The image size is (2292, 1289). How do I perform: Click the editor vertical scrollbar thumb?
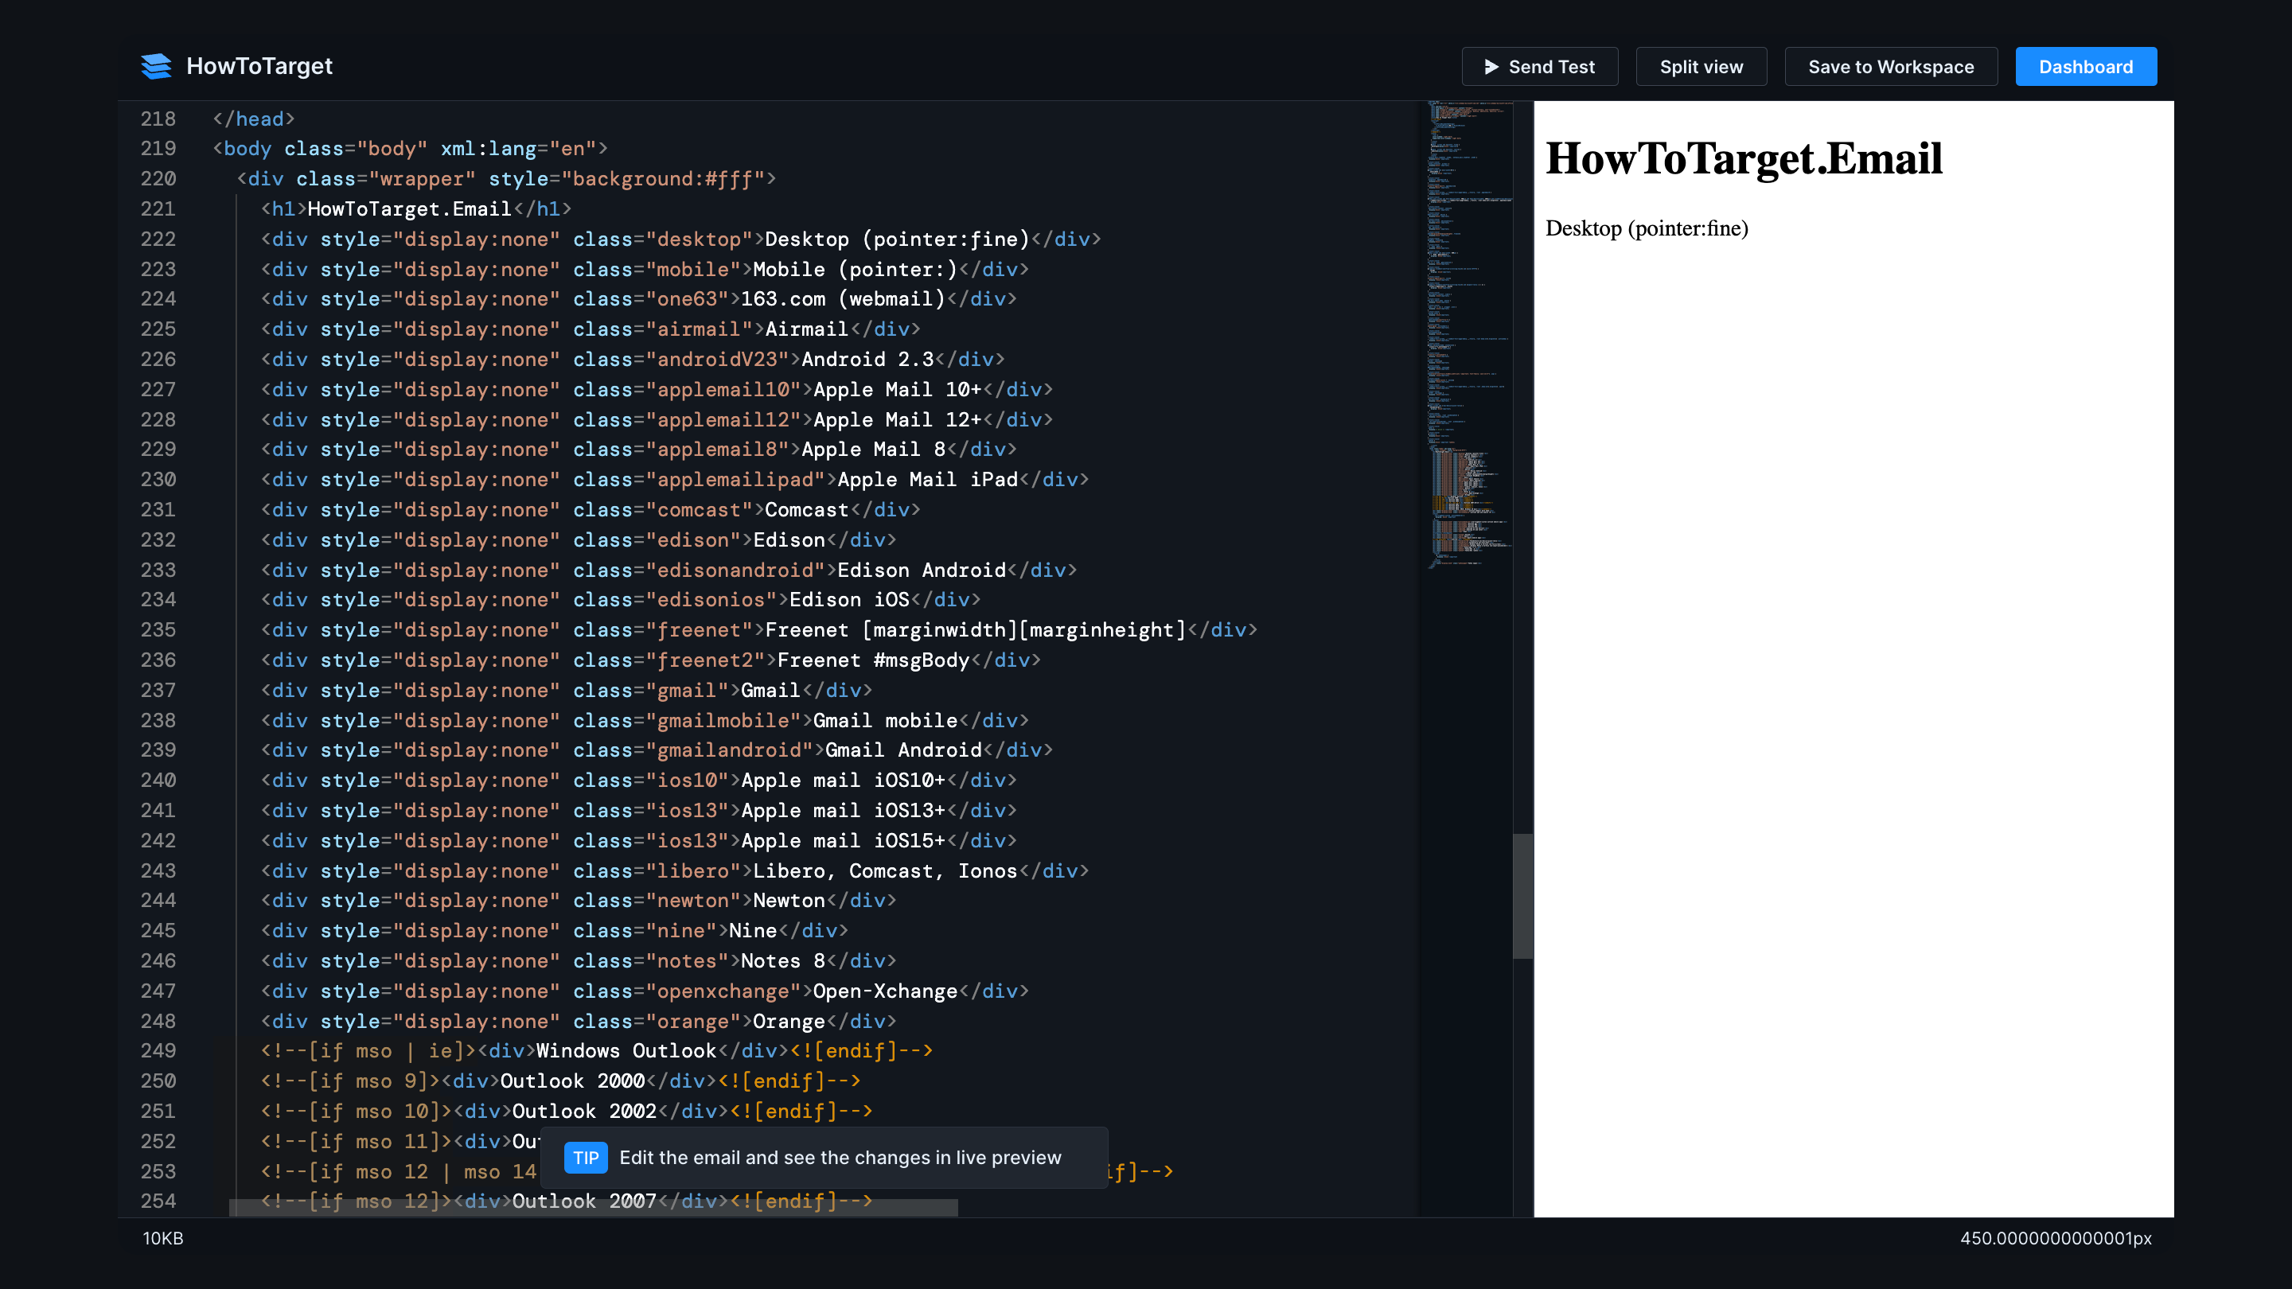(x=1522, y=895)
